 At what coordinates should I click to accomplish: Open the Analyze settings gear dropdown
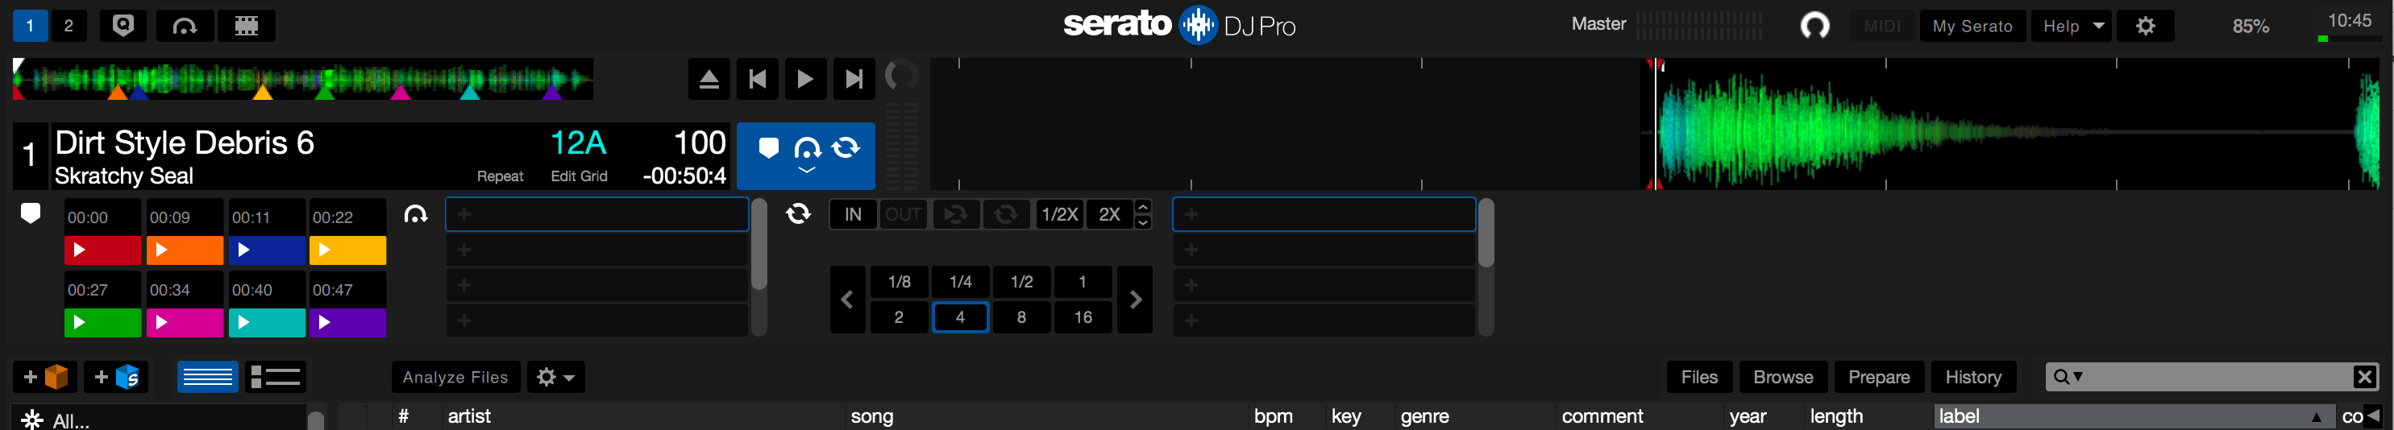click(x=555, y=377)
